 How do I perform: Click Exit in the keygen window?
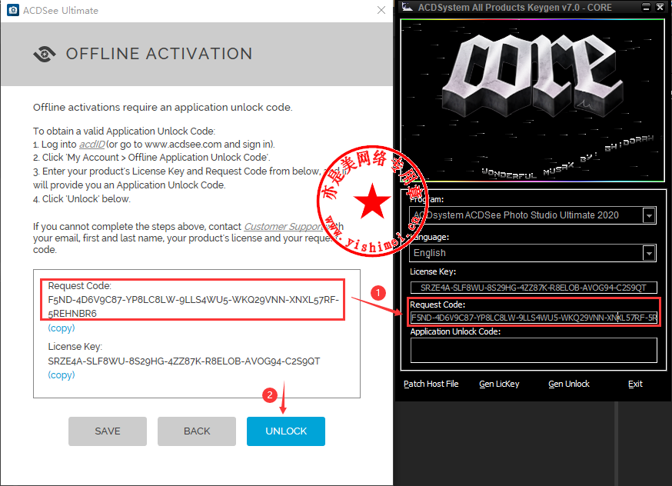[635, 384]
